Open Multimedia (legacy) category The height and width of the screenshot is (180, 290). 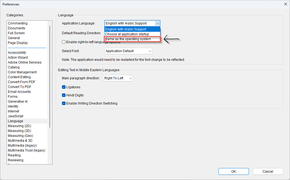click(22, 146)
